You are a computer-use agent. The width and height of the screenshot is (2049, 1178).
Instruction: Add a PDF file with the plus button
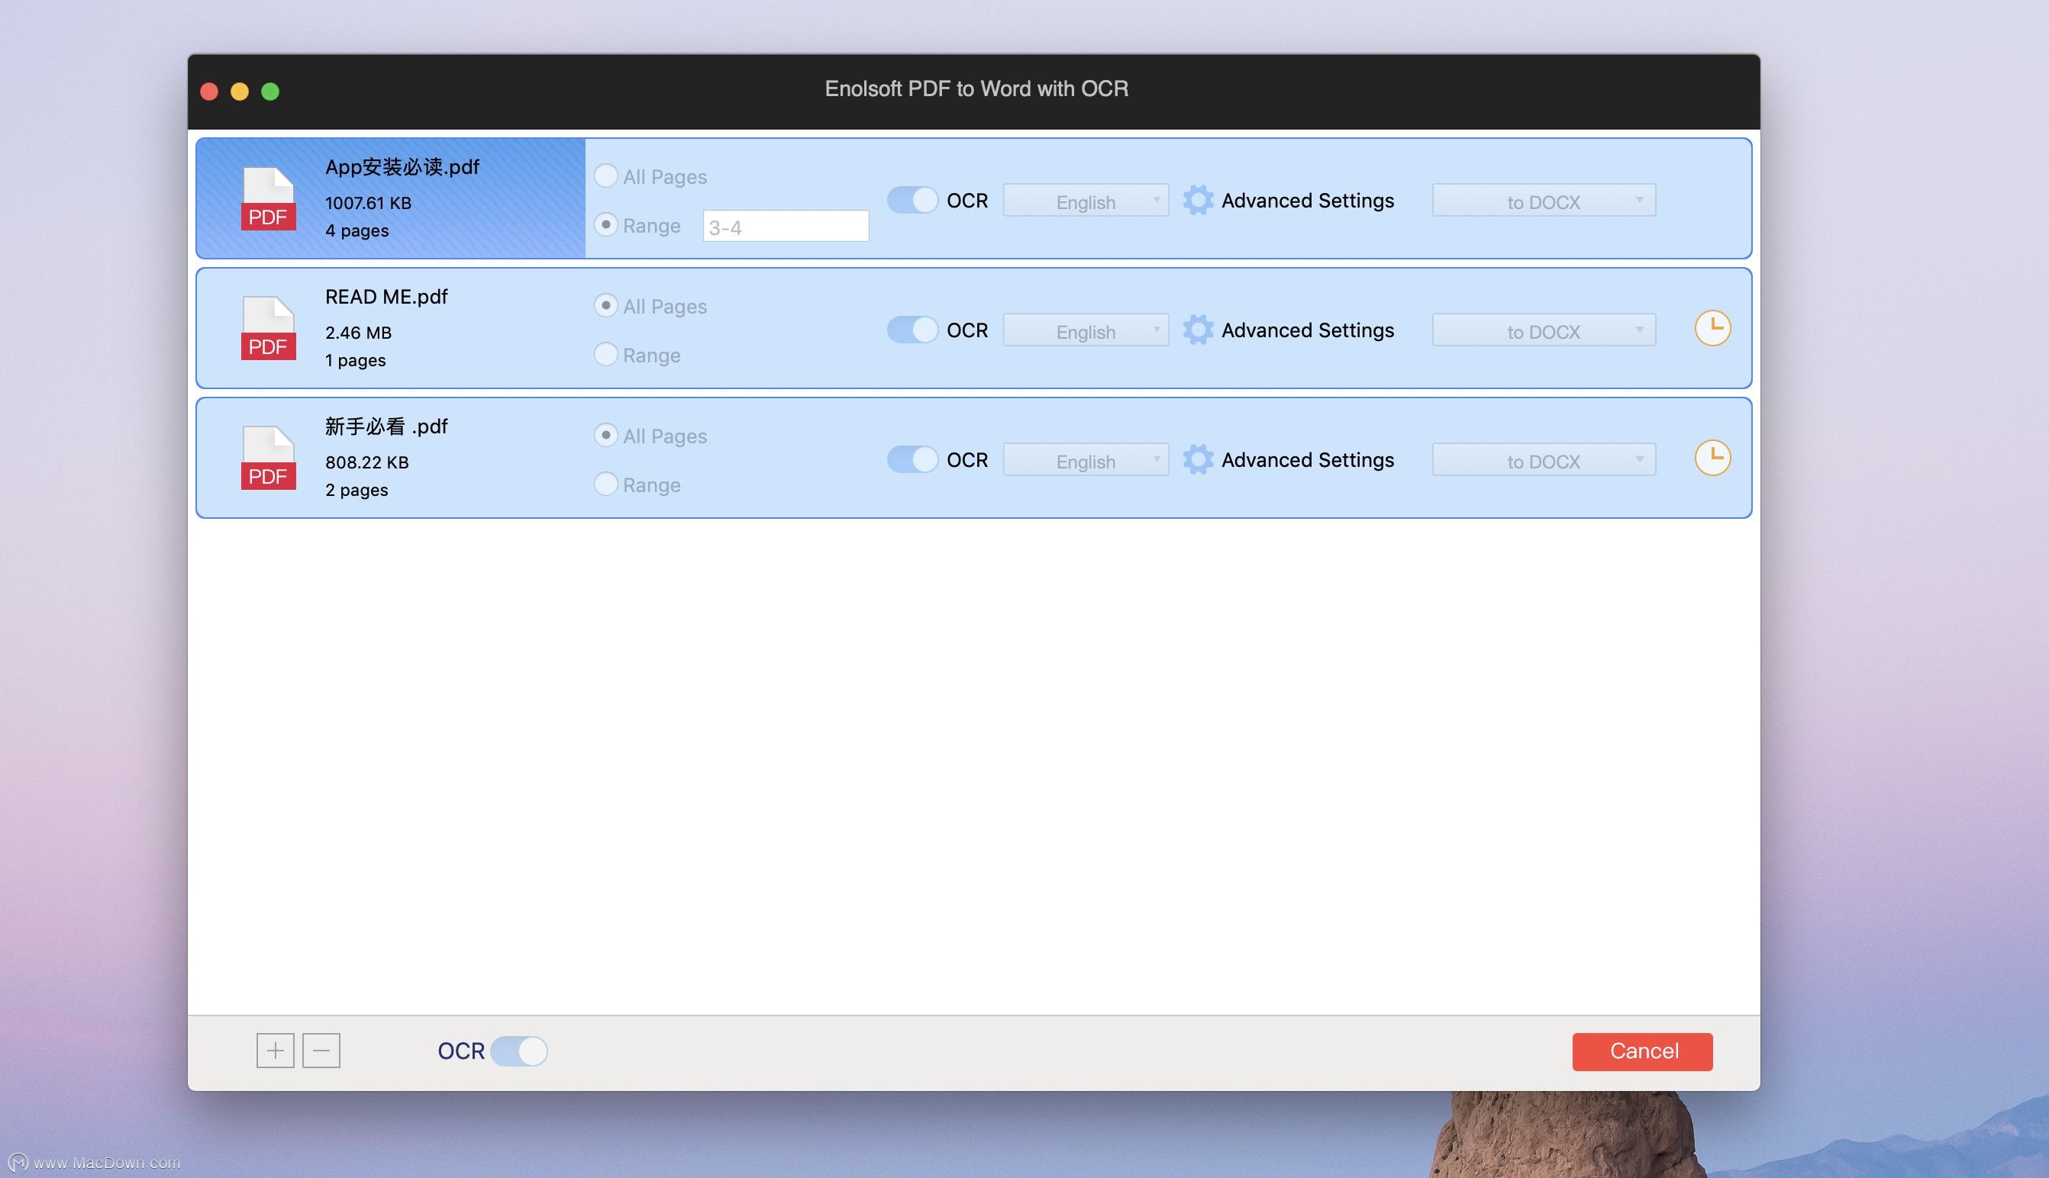(x=276, y=1050)
